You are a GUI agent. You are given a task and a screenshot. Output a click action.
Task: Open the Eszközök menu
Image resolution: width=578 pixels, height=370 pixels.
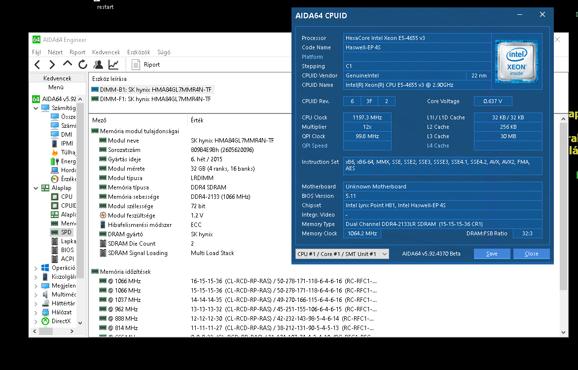click(x=139, y=52)
